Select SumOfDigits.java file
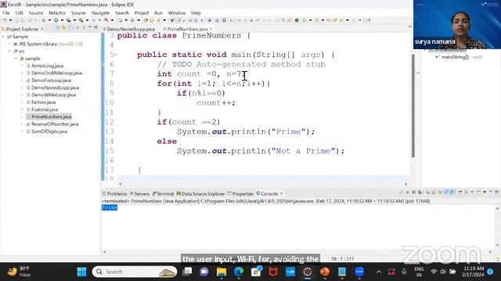This screenshot has height=281, width=501. click(x=49, y=132)
